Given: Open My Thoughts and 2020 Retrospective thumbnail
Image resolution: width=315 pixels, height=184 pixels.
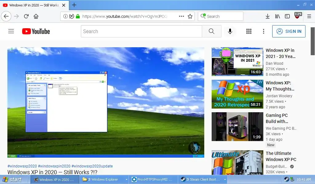Looking at the screenshot, I should tap(237, 94).
